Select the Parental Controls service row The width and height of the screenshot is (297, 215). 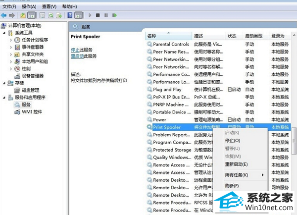[218, 44]
